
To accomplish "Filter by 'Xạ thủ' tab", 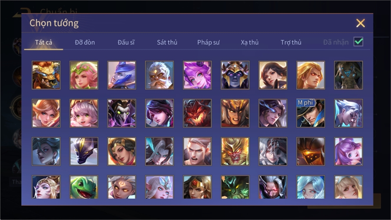I will (x=250, y=43).
